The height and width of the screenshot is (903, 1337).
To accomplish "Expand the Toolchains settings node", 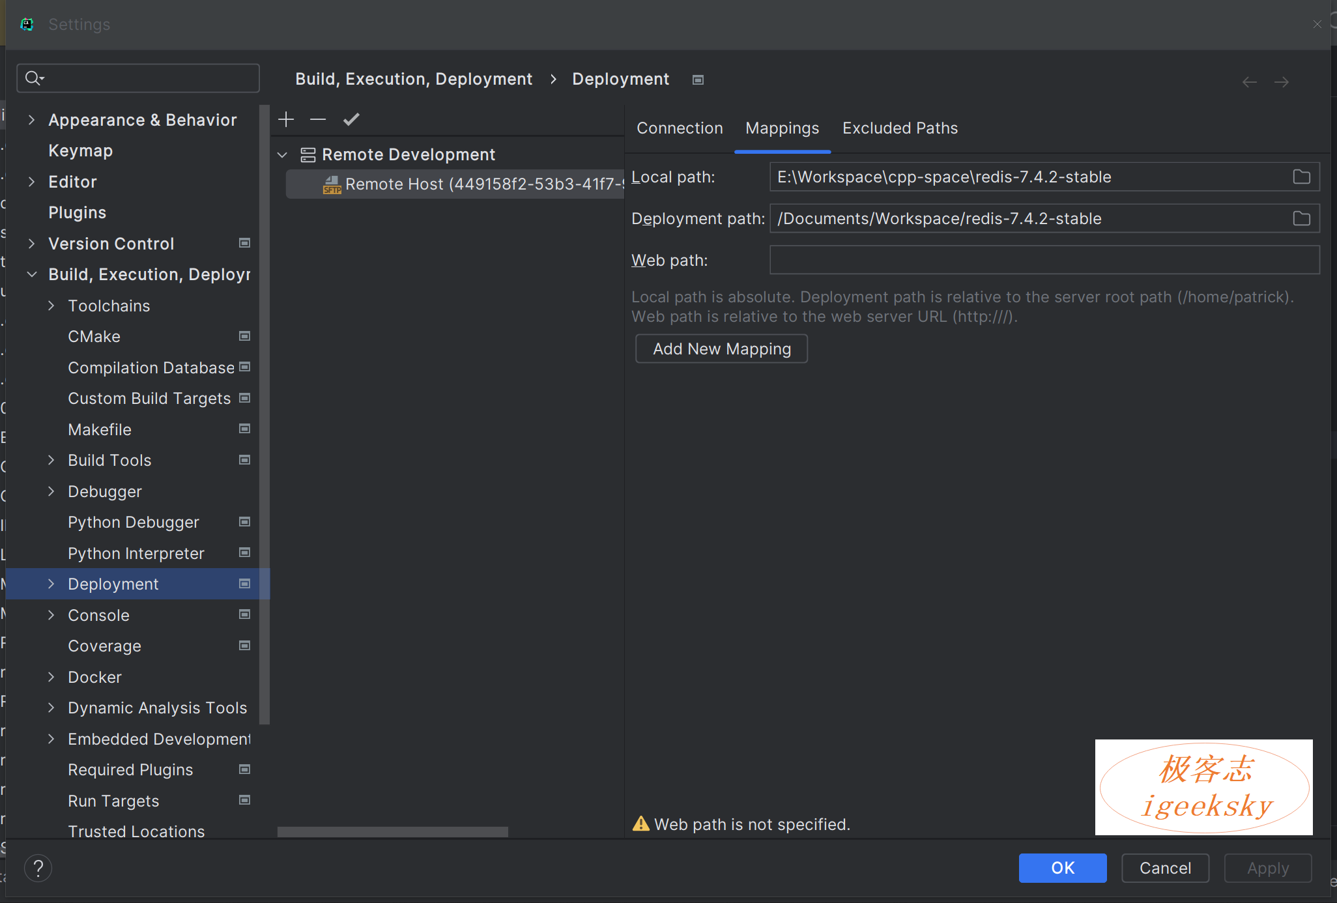I will [x=51, y=306].
